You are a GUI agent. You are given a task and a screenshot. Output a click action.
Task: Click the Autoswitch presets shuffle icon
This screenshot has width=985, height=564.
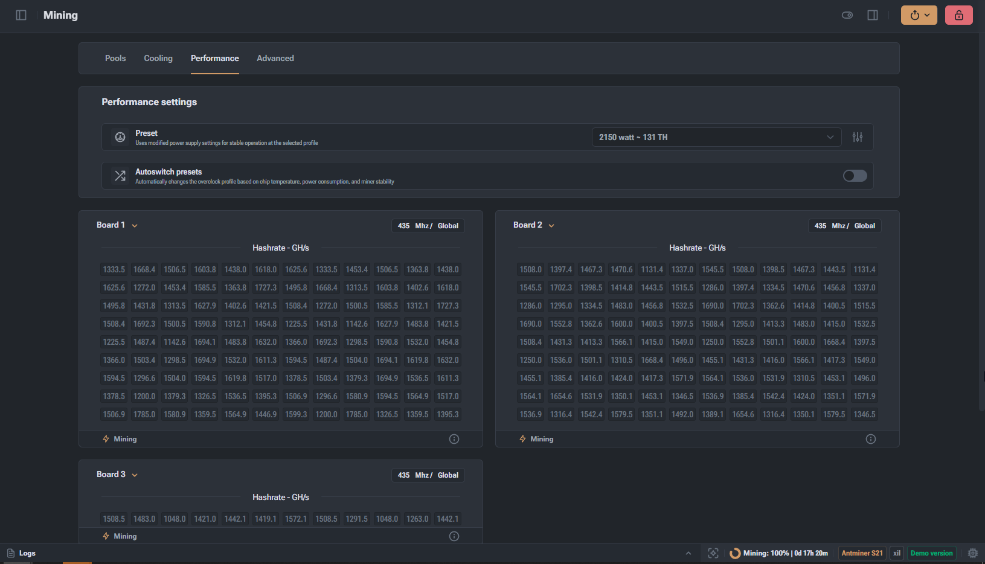[120, 176]
